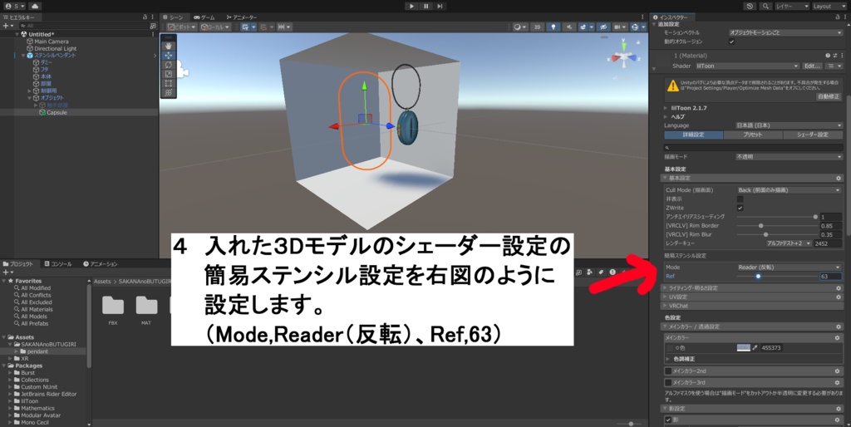This screenshot has width=851, height=427.
Task: Select the シェーダー設定 tab button
Action: click(x=812, y=135)
